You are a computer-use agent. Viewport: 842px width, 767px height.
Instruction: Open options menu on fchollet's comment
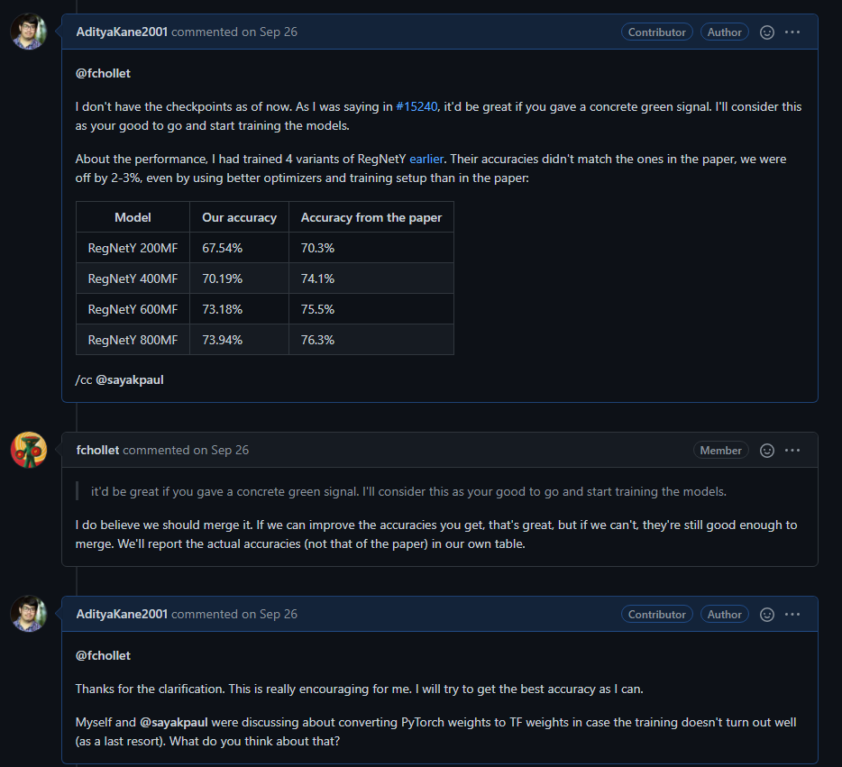tap(792, 451)
